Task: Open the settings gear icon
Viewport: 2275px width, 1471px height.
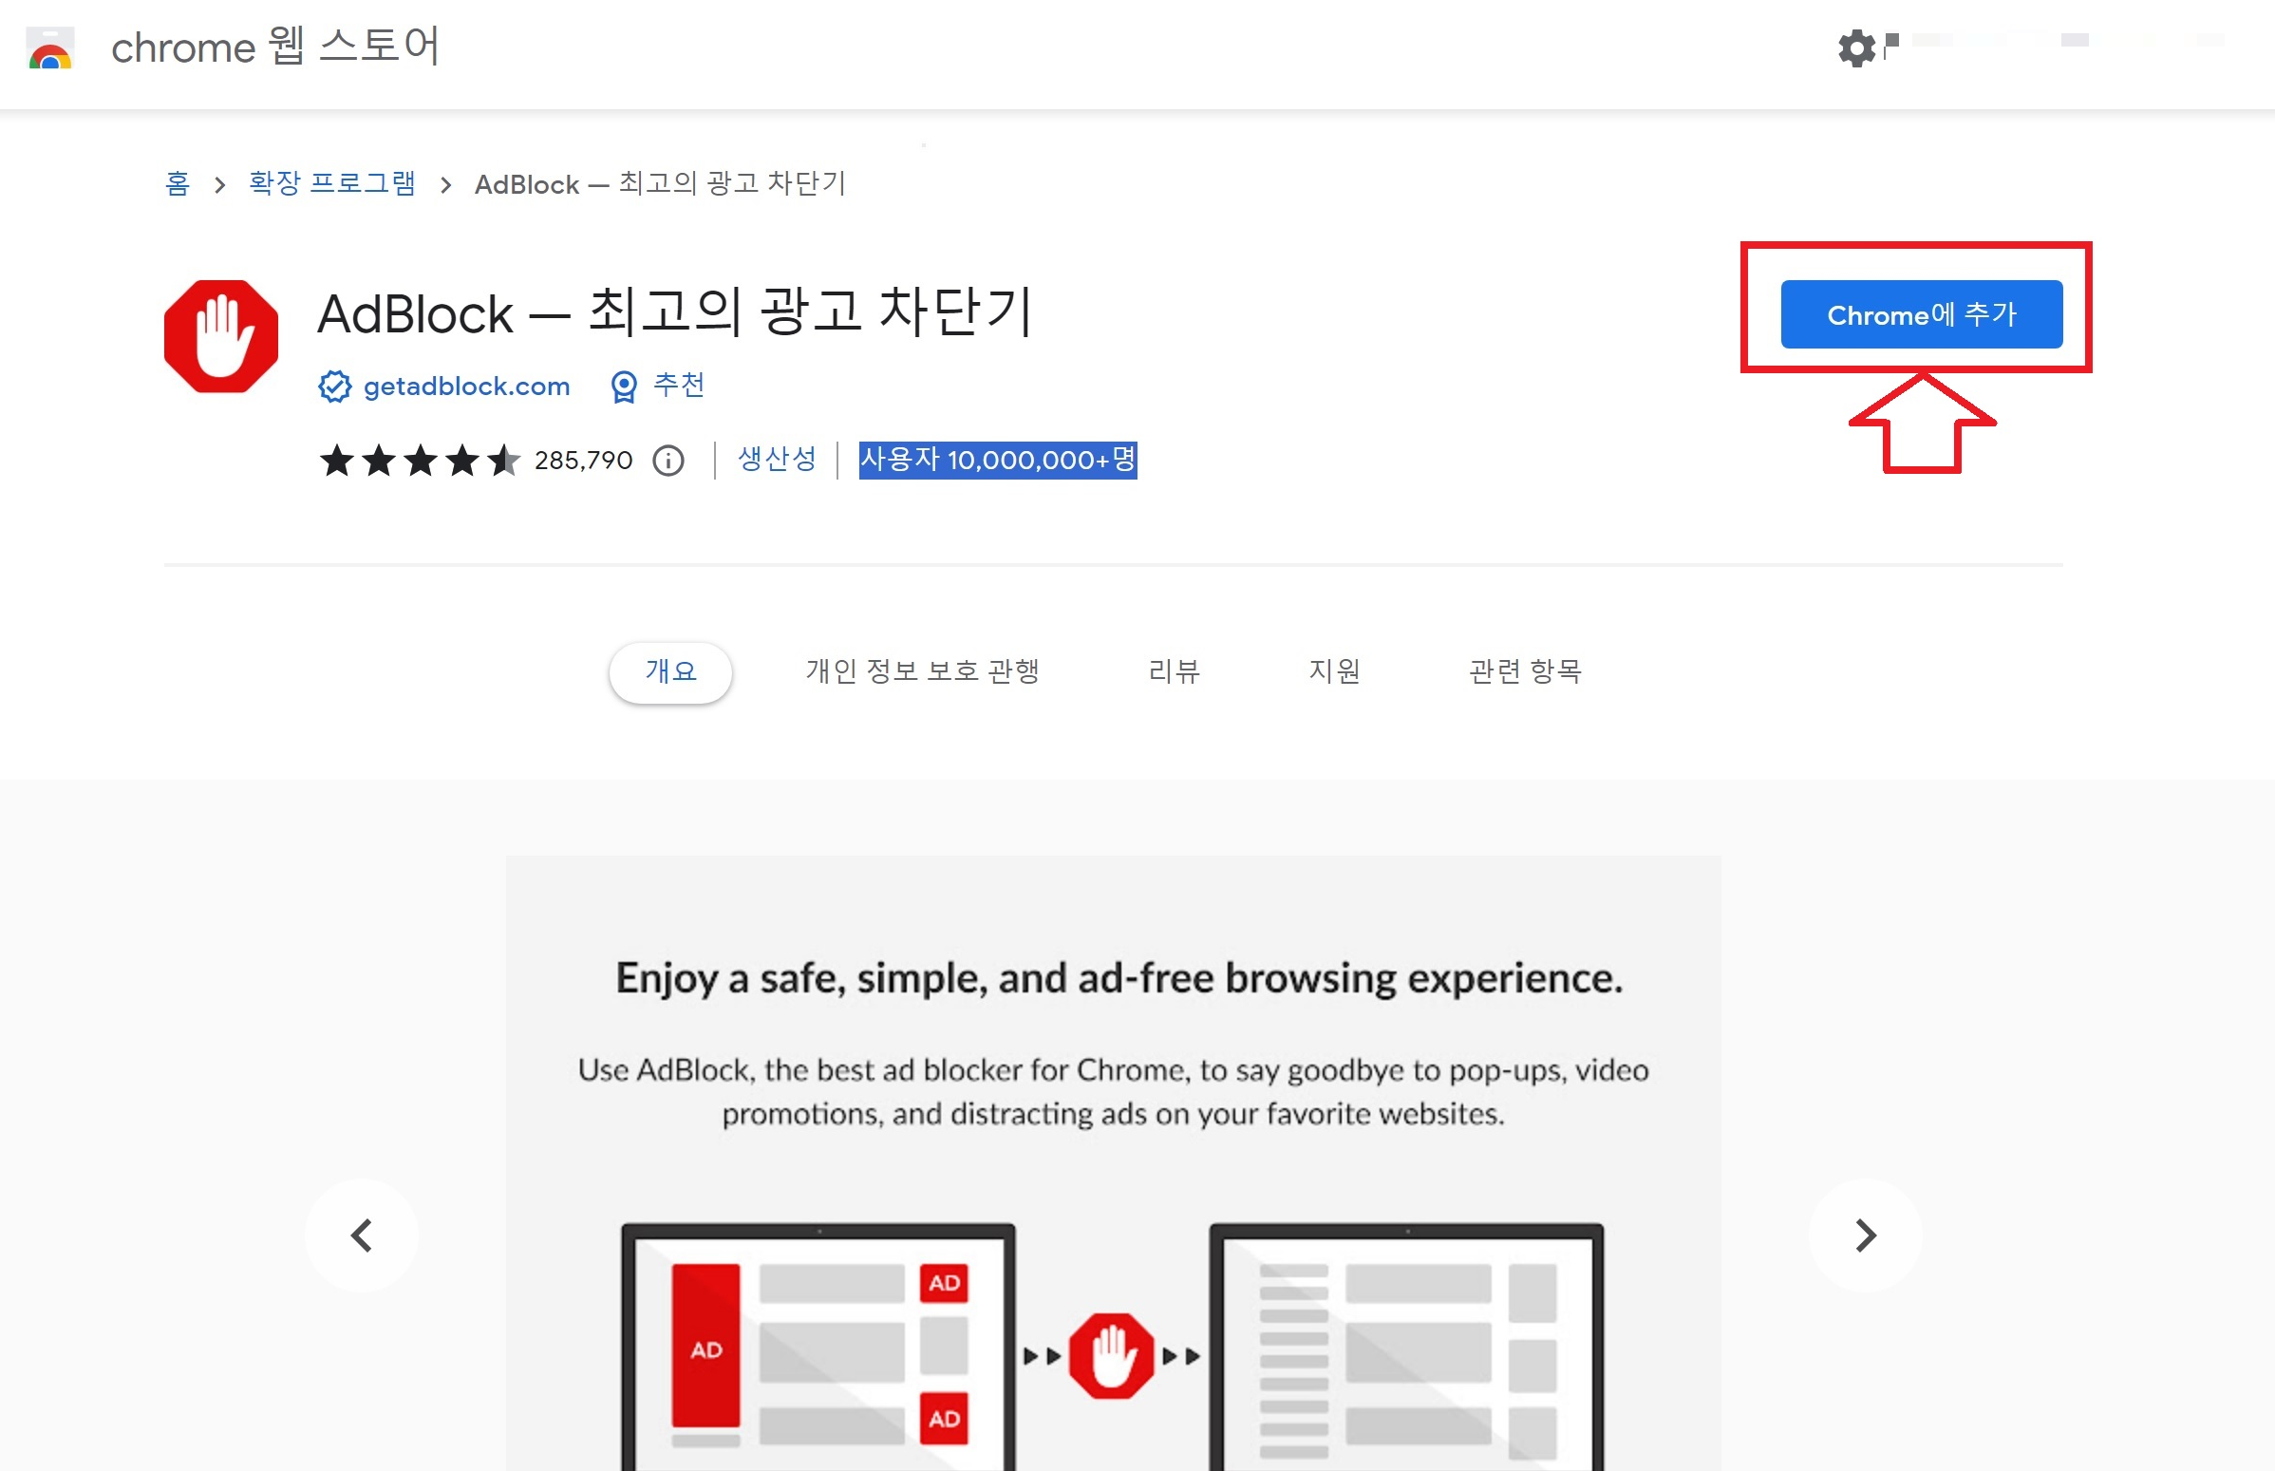Action: click(1856, 47)
